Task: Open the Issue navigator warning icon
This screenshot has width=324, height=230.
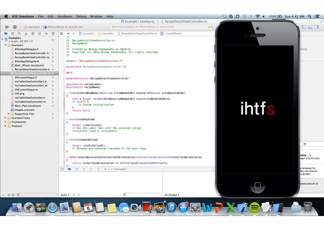Action: [x=26, y=34]
